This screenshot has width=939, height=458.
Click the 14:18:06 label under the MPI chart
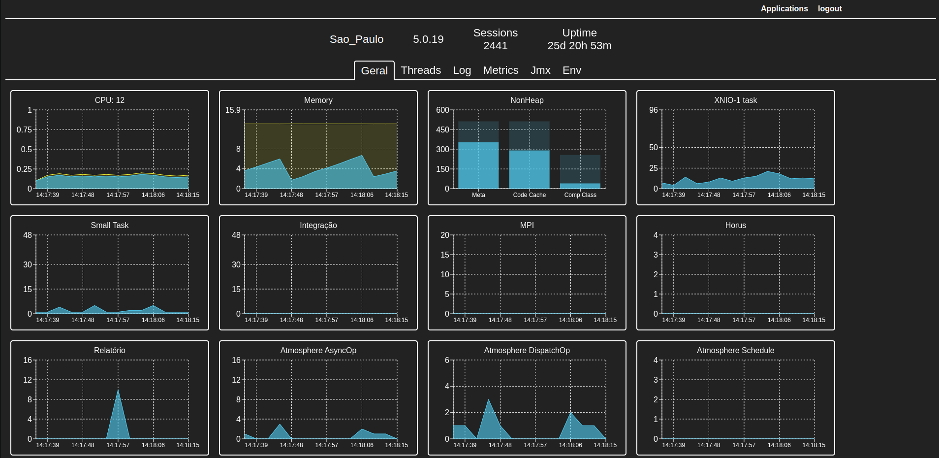point(570,320)
